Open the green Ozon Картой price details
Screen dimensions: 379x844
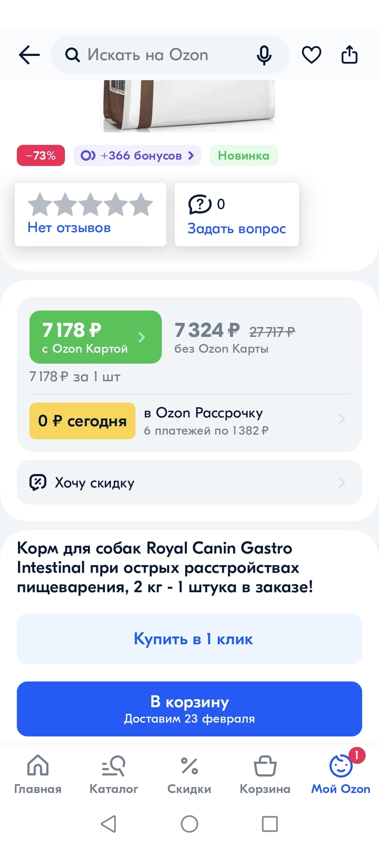95,337
